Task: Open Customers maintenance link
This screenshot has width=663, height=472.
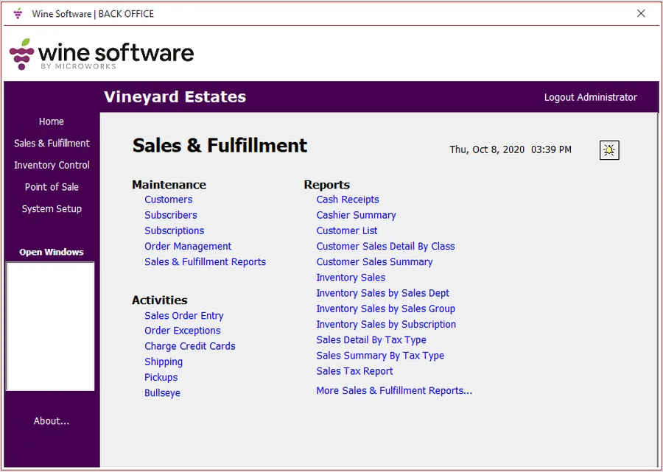Action: click(168, 200)
